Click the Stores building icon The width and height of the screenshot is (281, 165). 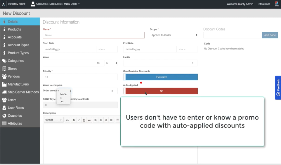[x=4, y=69]
